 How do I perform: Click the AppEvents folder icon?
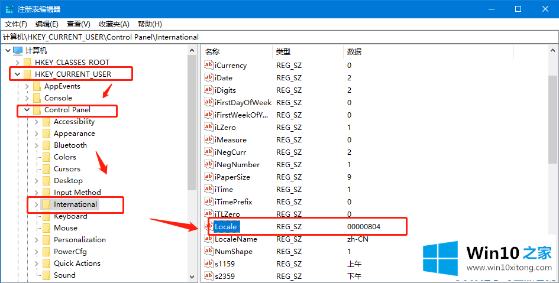pyautogui.click(x=37, y=86)
